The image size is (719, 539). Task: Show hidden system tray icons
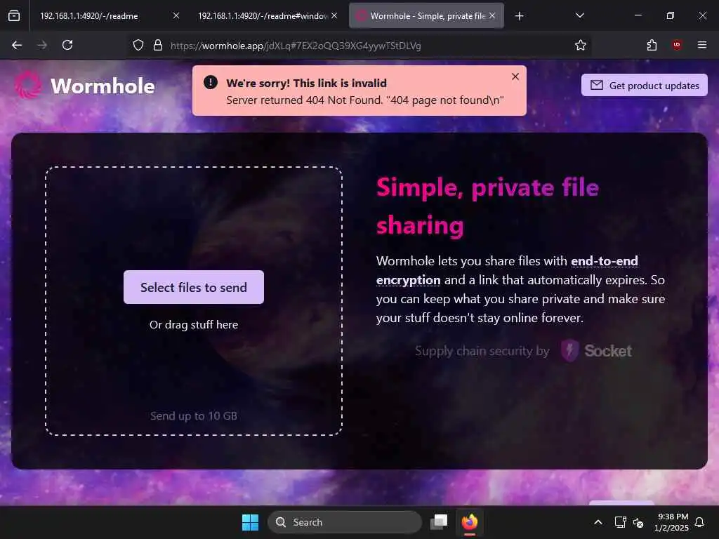point(598,522)
